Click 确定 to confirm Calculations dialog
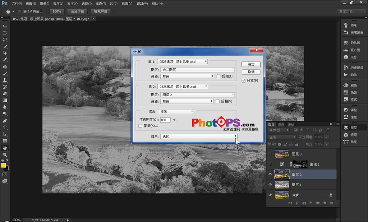The image size is (368, 222). pyautogui.click(x=251, y=64)
